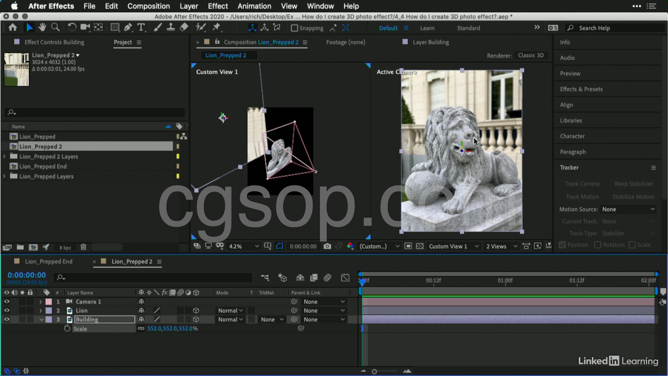Toggle the Scale stopwatch keyframing

(67, 328)
